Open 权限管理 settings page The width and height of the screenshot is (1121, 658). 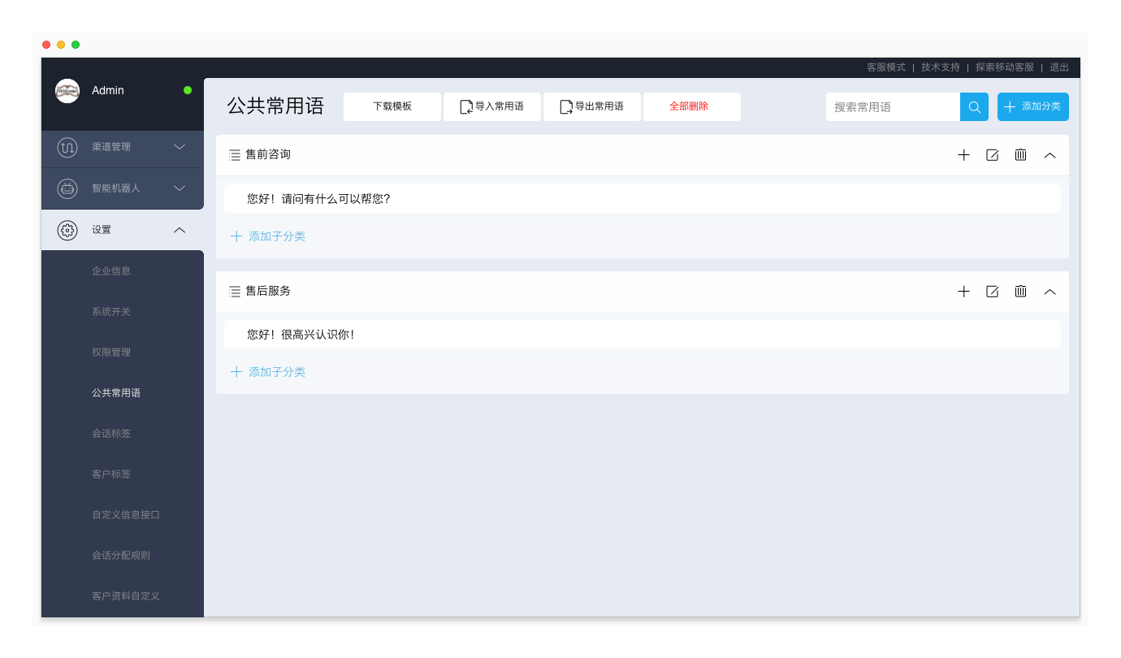point(111,353)
